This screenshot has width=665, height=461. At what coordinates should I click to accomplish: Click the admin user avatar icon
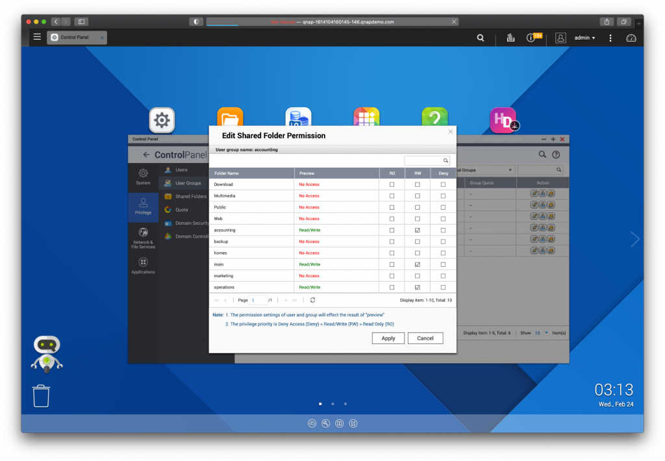click(x=560, y=38)
